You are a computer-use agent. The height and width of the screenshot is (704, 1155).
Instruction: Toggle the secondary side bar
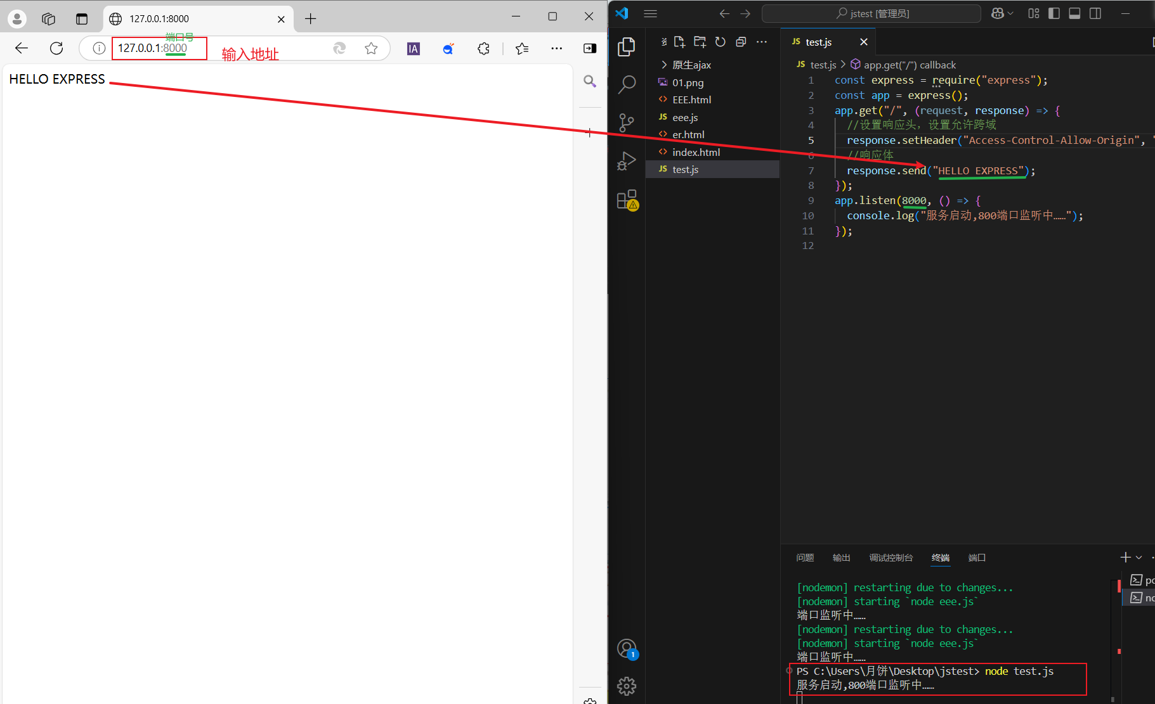(x=1095, y=13)
